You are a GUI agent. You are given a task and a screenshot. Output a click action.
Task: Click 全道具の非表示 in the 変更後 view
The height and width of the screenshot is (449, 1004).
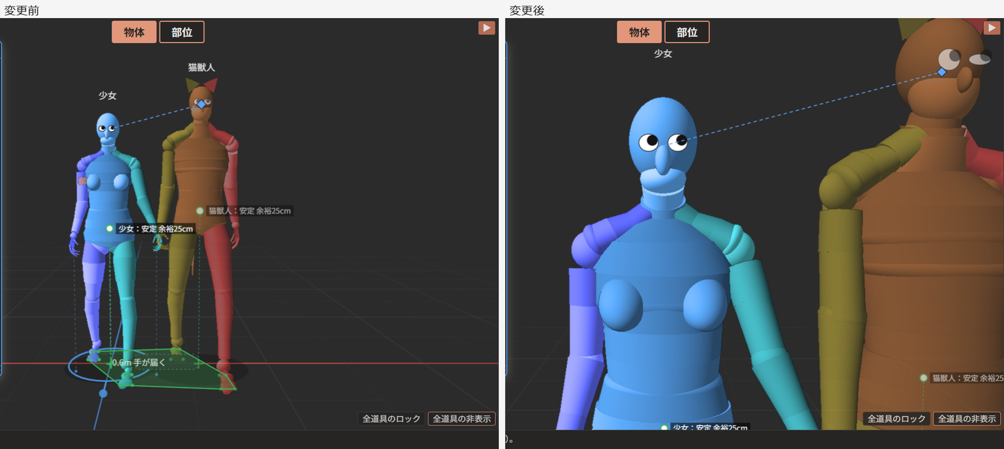(x=967, y=419)
